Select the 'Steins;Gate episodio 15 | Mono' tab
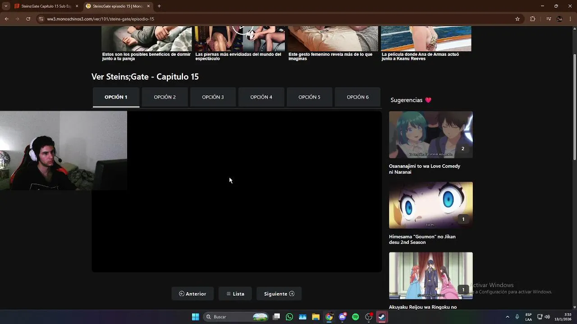This screenshot has height=324, width=577. coord(118,6)
